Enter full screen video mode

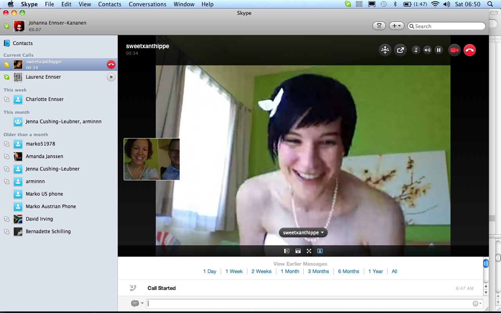click(x=309, y=251)
